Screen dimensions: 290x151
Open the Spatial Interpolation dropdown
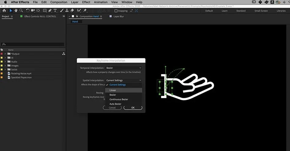coord(124,80)
